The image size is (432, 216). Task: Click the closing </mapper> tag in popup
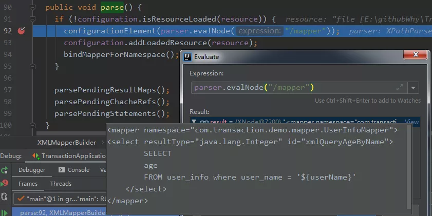[127, 201]
